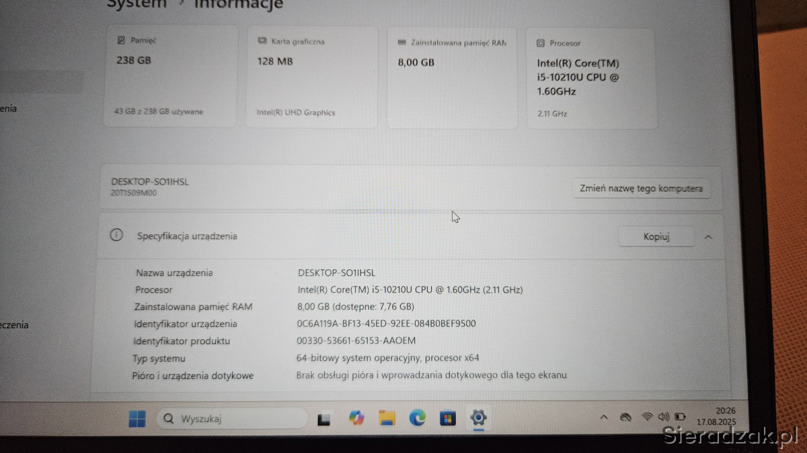Click the Wyszukaj search box in taskbar
Screen dimensions: 807x453
[x=232, y=419]
